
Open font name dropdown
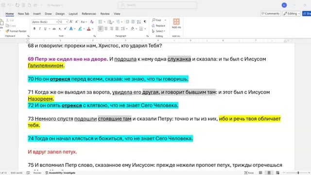(x=57, y=22)
